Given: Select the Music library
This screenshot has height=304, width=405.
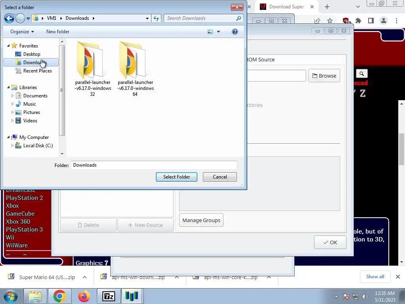Looking at the screenshot, I should pyautogui.click(x=26, y=104).
